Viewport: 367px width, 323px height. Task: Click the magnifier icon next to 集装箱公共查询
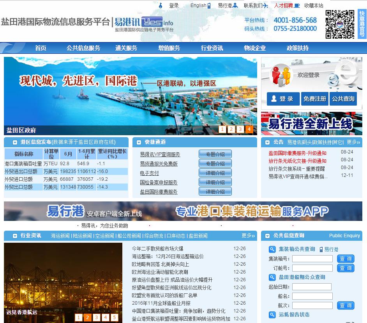tap(272, 249)
